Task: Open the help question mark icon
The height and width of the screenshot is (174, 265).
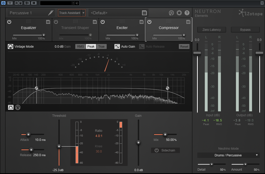Action: point(187,13)
